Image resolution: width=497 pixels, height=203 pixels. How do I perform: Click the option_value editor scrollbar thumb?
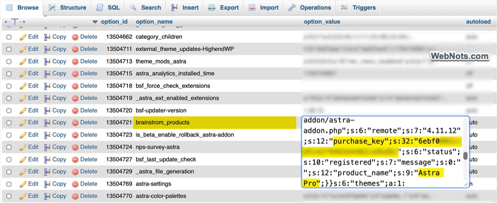pyautogui.click(x=465, y=156)
